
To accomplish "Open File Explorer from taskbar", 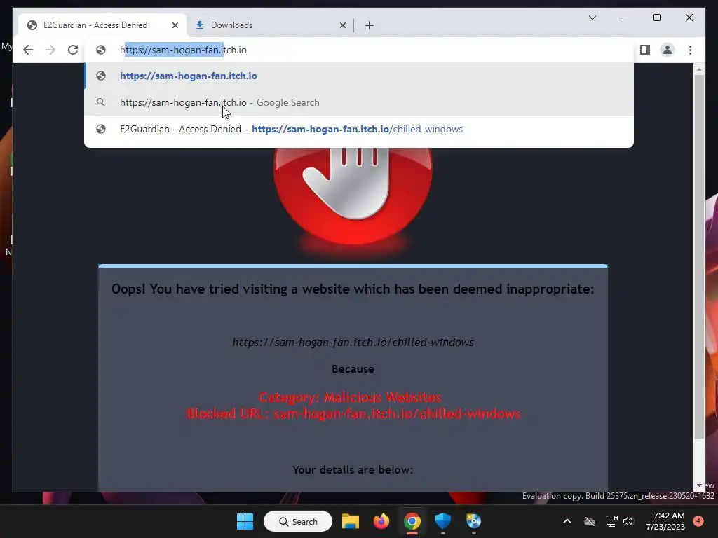I will (351, 521).
